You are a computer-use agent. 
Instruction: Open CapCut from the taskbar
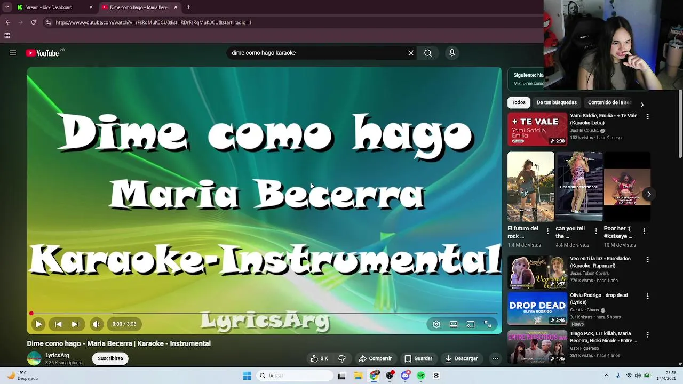pos(436,375)
